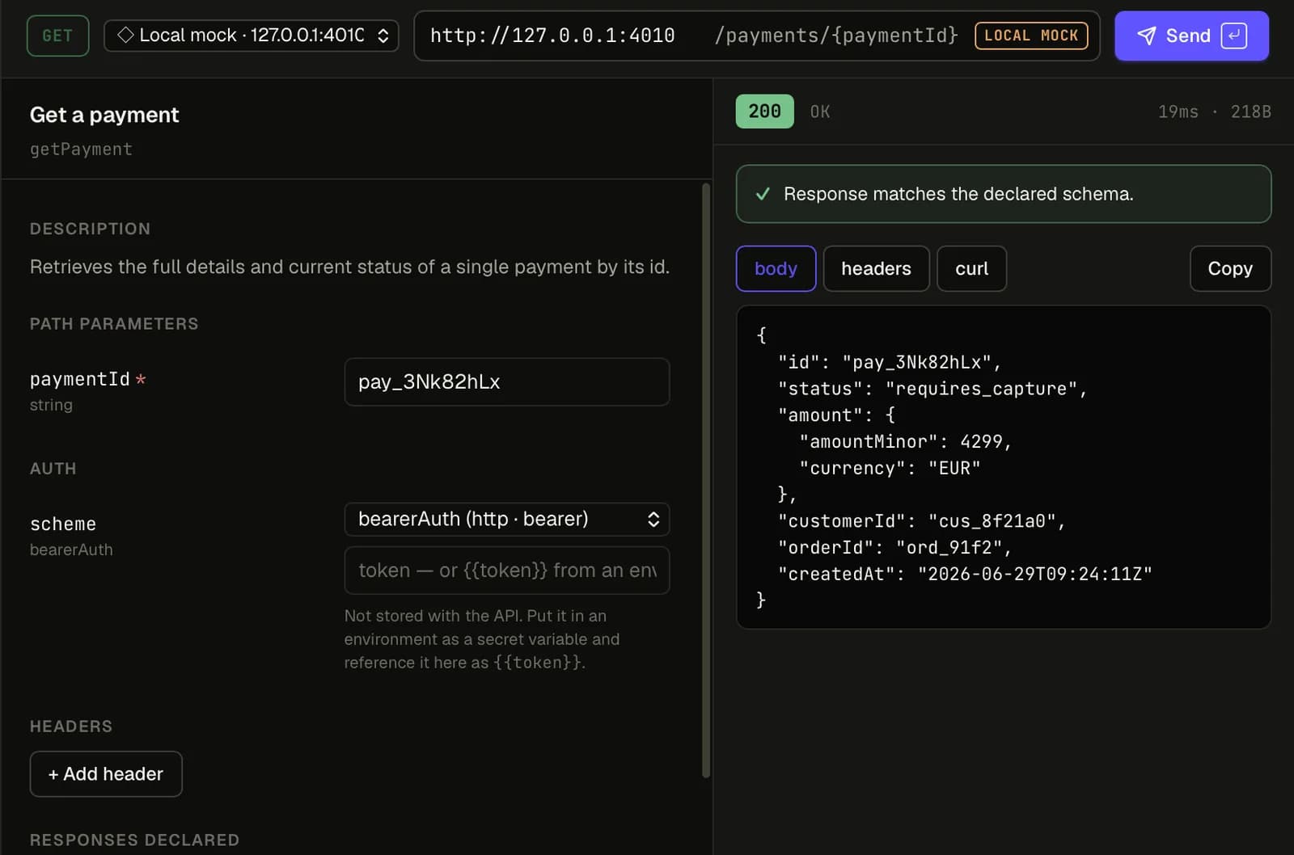Open the Local mock server dropdown
Image resolution: width=1294 pixels, height=855 pixels.
pyautogui.click(x=252, y=36)
